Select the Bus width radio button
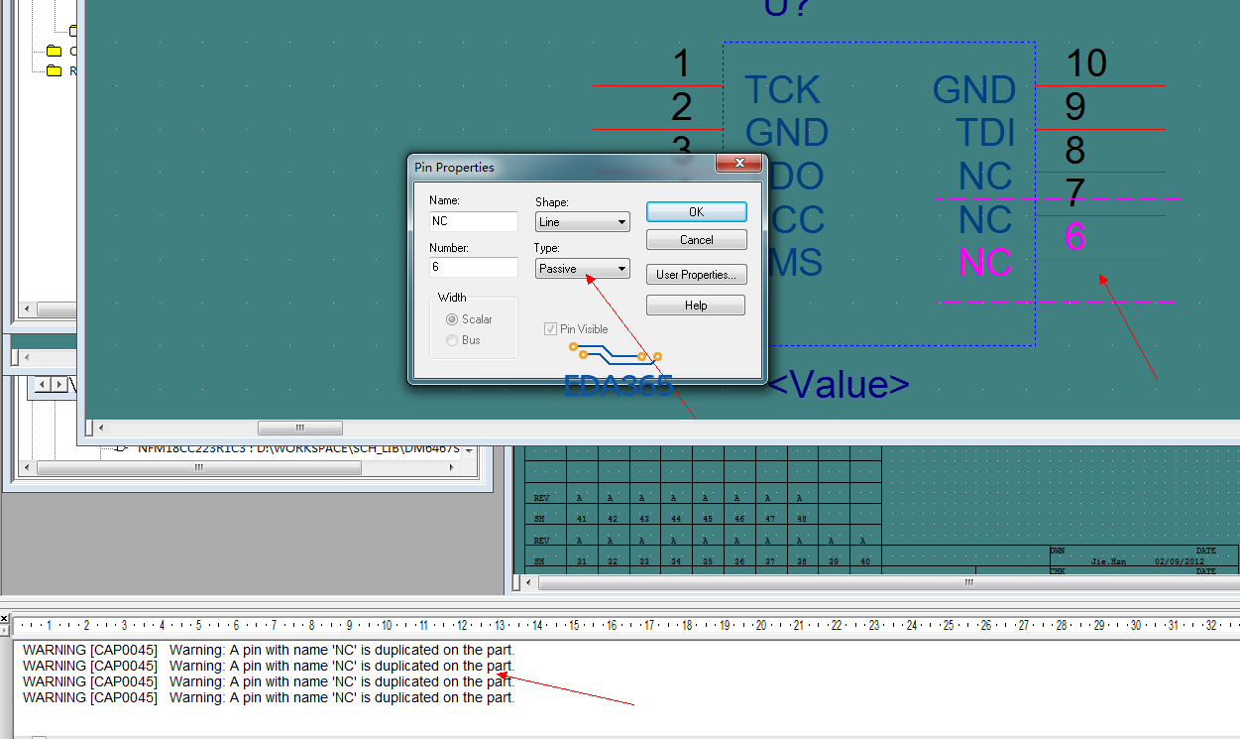 tap(452, 340)
